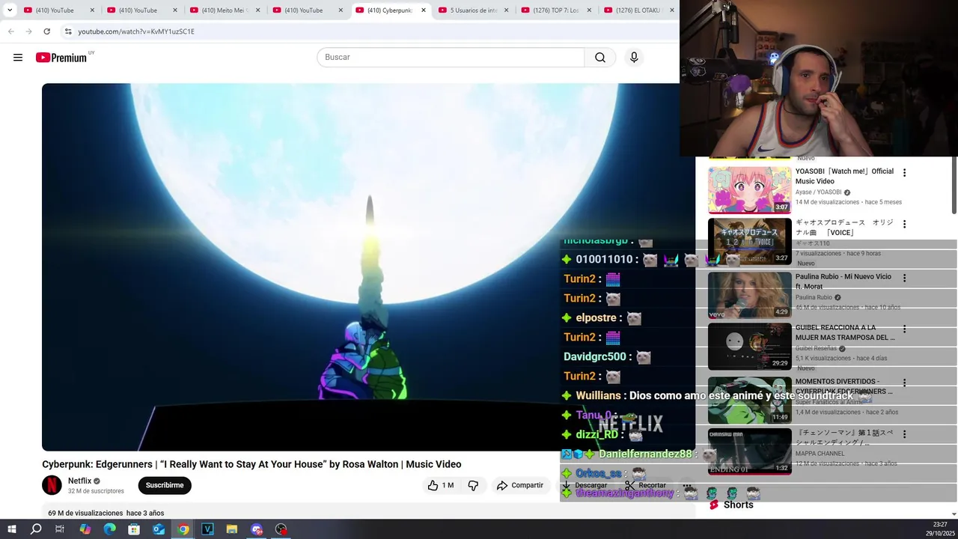Image resolution: width=958 pixels, height=539 pixels.
Task: Open Paulina Rubio Mi Nuevo Vicio thumbnail
Action: point(750,294)
